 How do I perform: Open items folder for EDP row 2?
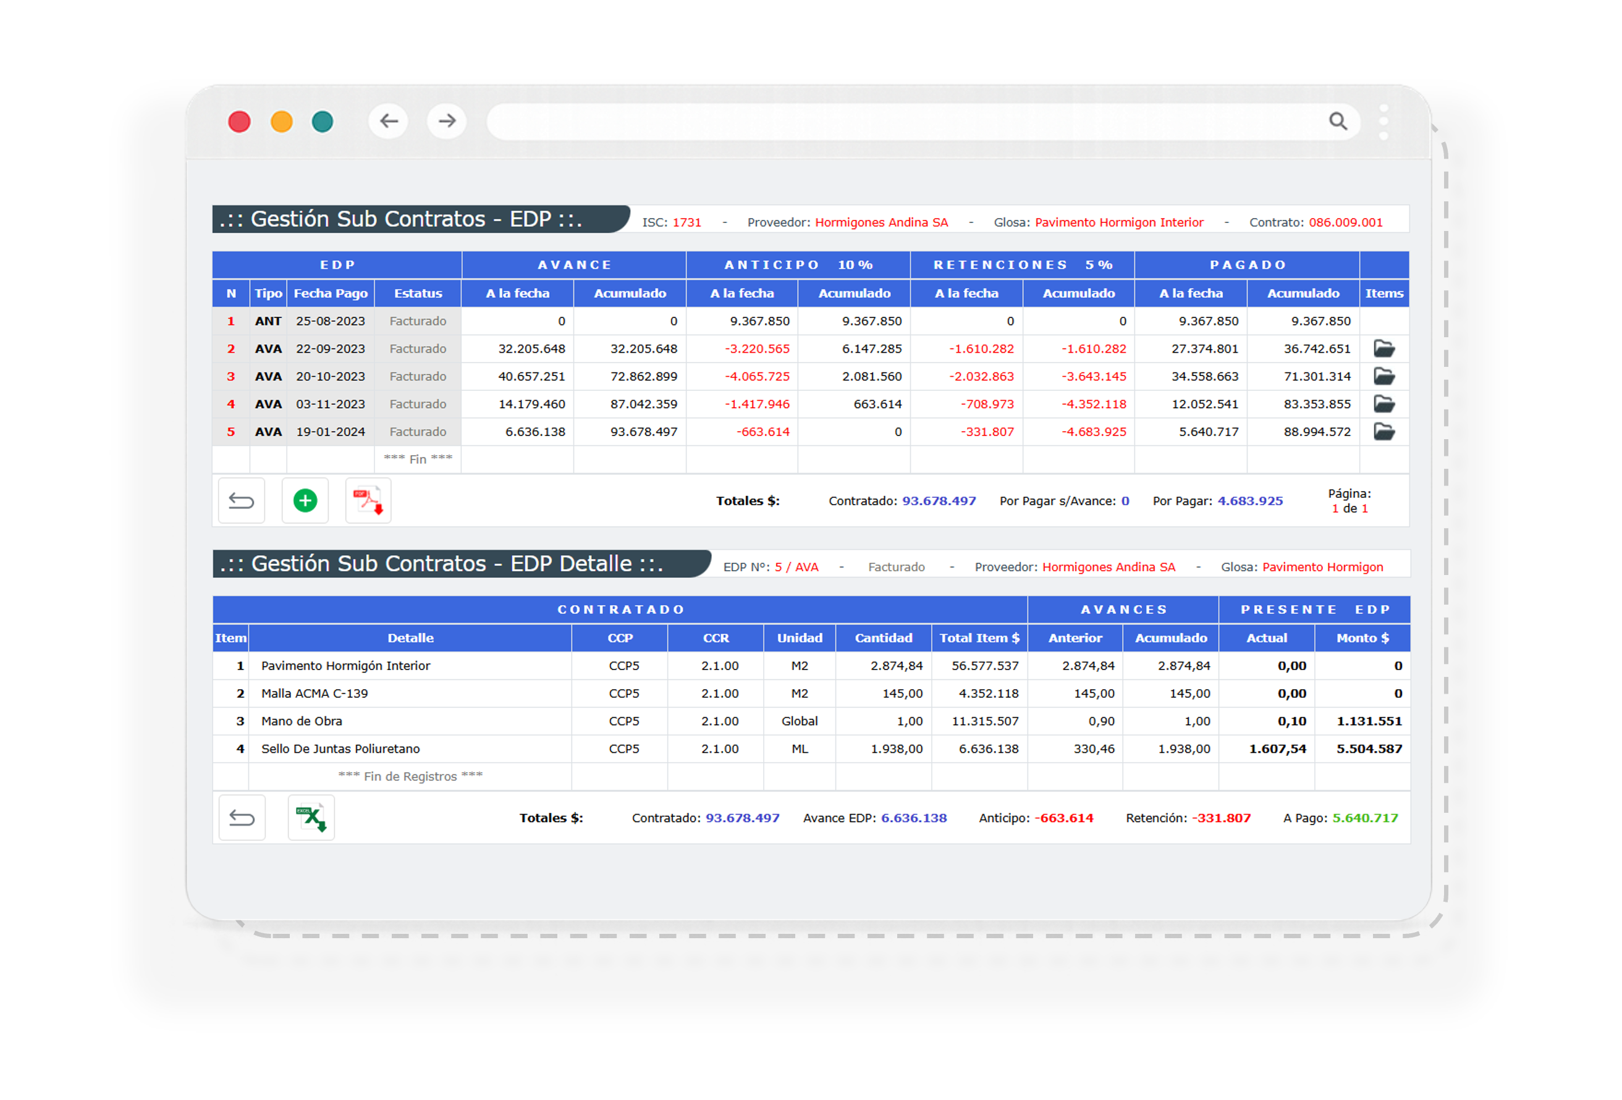pos(1383,349)
